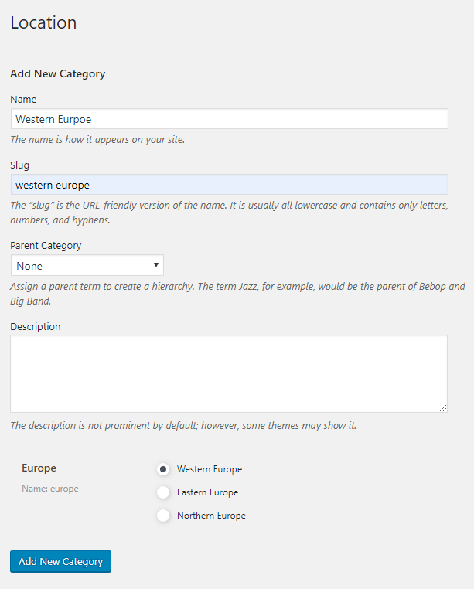Click the Europe group heading
474x589 pixels.
pyautogui.click(x=39, y=468)
